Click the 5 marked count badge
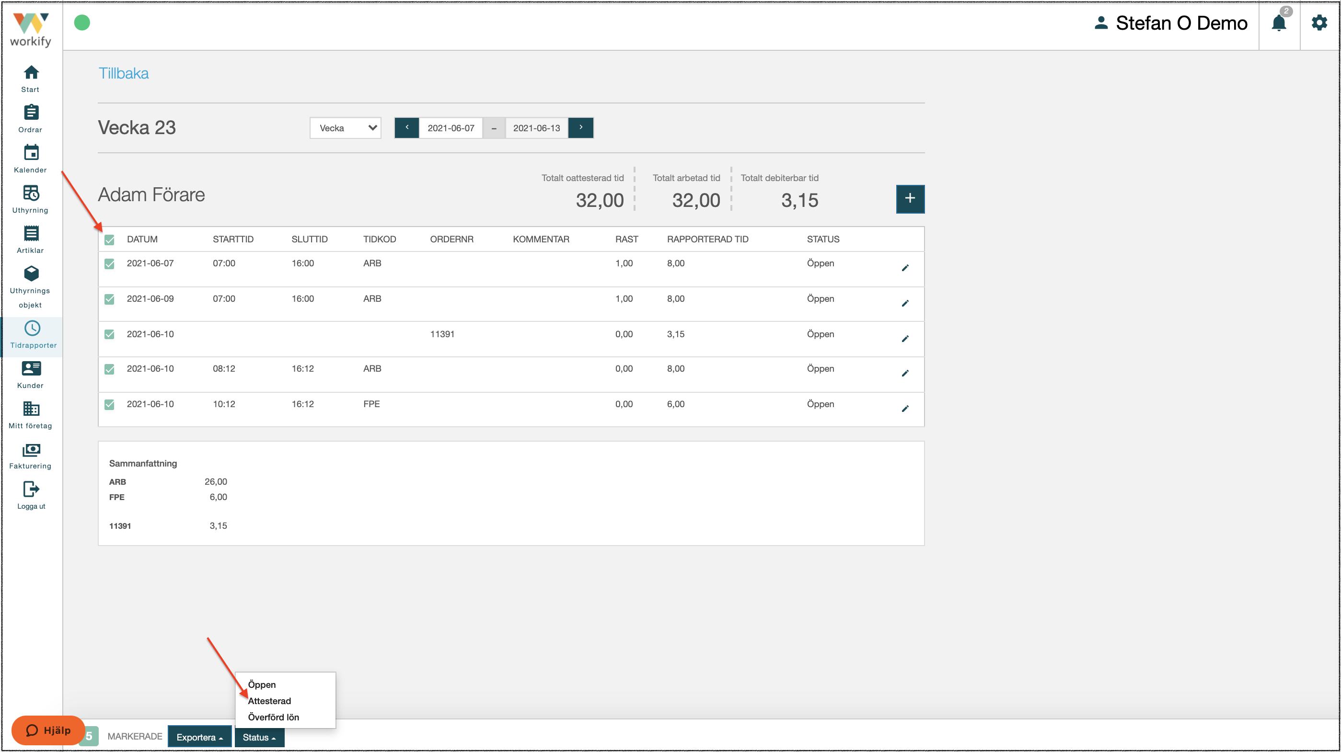1341x752 pixels. point(90,736)
